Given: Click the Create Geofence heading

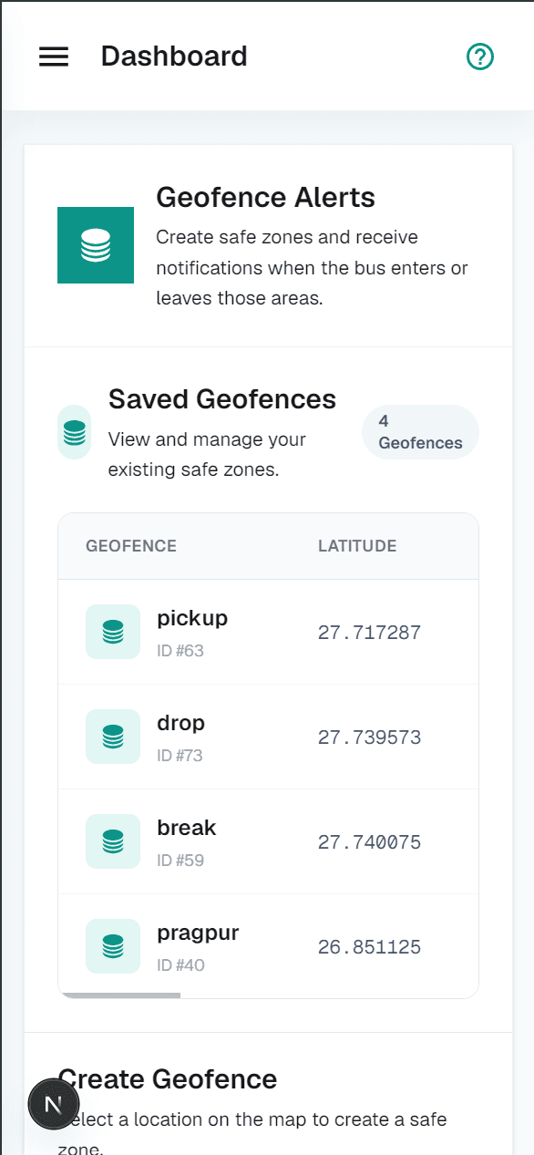Looking at the screenshot, I should click(x=167, y=1079).
